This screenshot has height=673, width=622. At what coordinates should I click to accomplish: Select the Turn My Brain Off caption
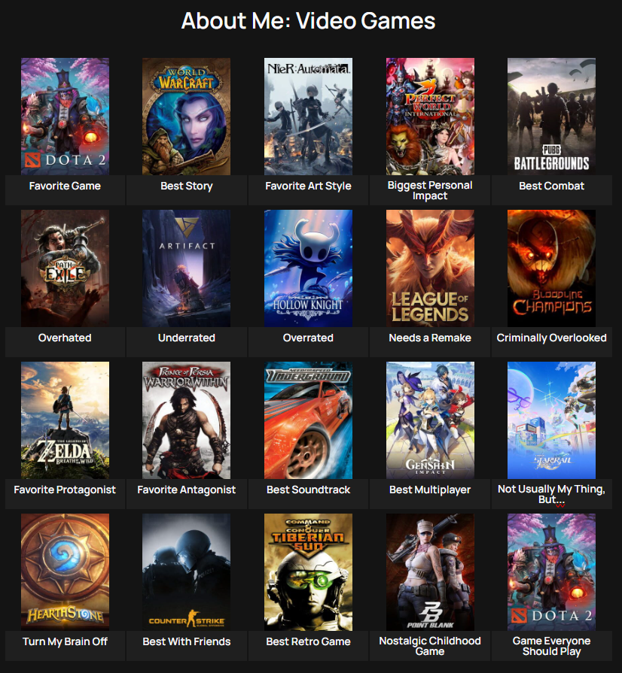click(65, 641)
